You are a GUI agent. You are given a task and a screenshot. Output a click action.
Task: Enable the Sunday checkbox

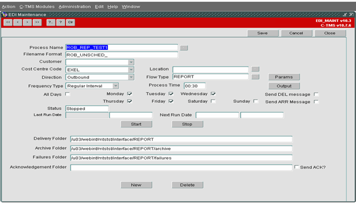(256, 101)
